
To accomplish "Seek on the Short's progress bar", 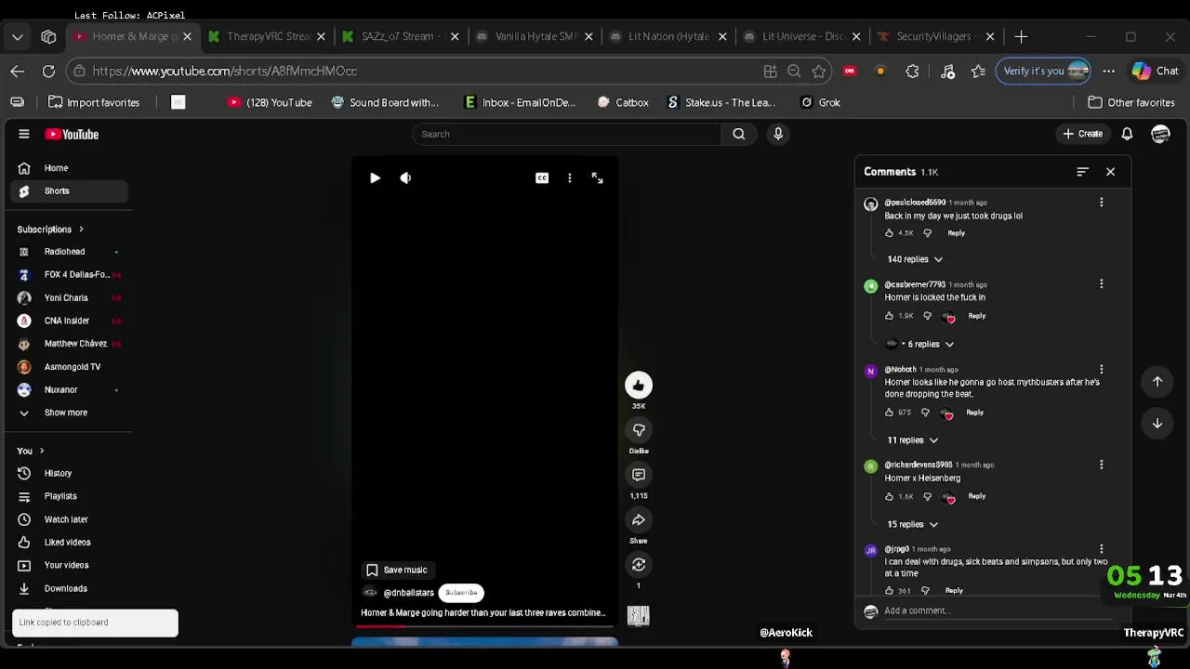I will click(x=484, y=626).
